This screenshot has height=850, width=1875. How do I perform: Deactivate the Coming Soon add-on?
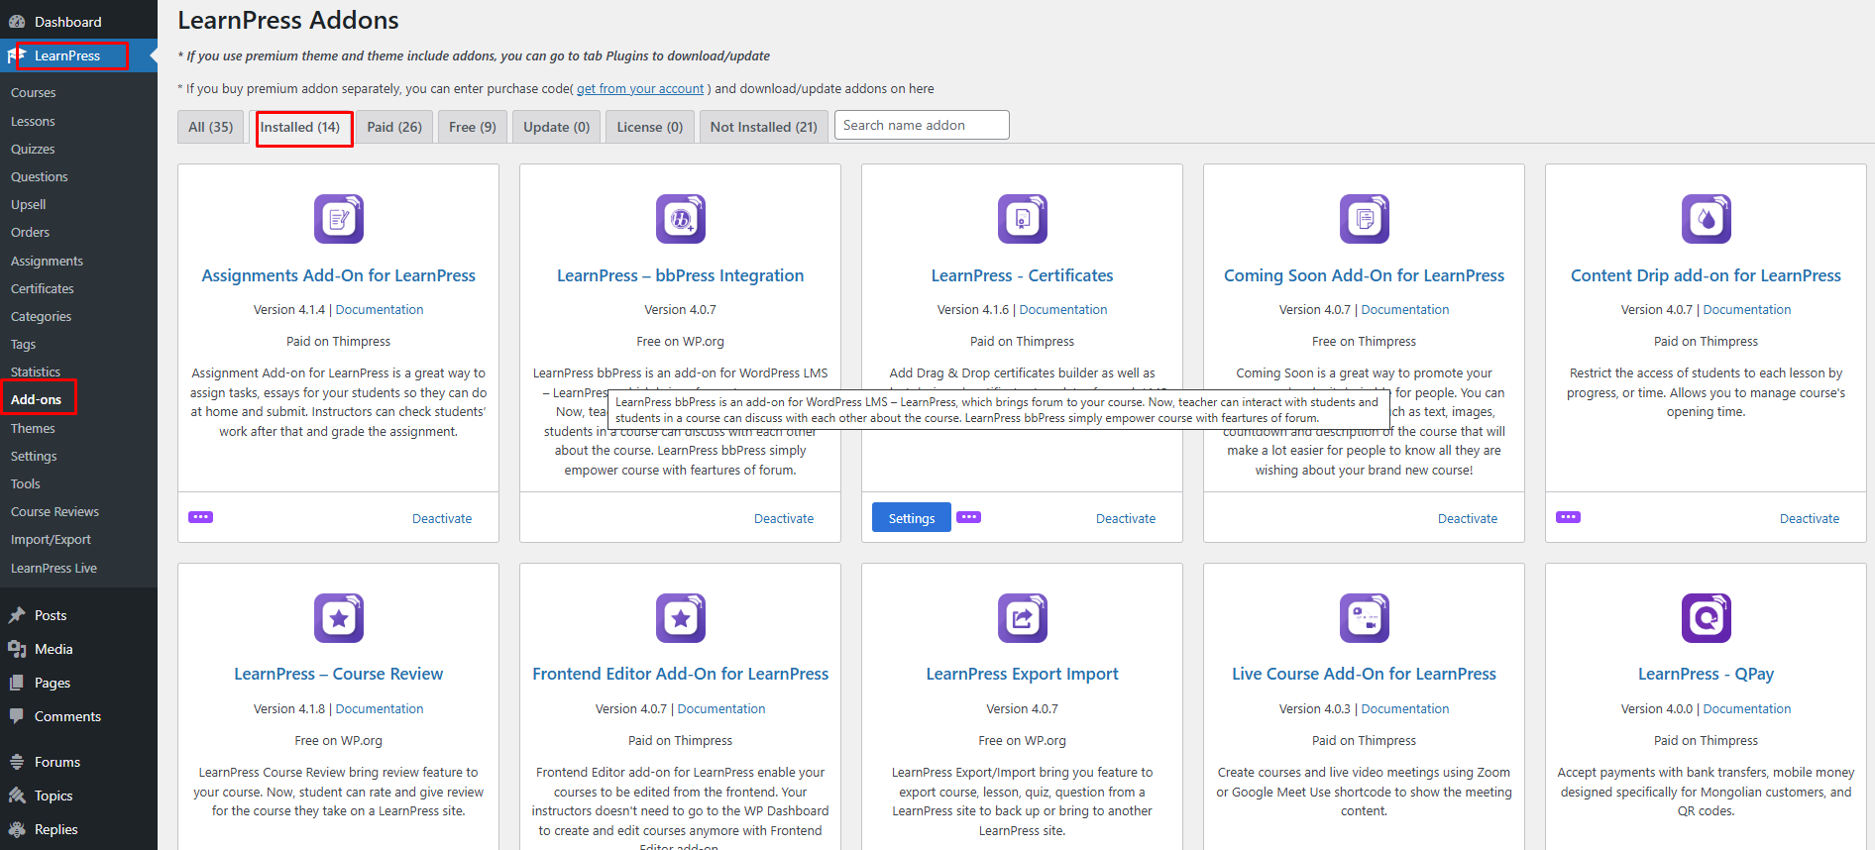(x=1467, y=518)
